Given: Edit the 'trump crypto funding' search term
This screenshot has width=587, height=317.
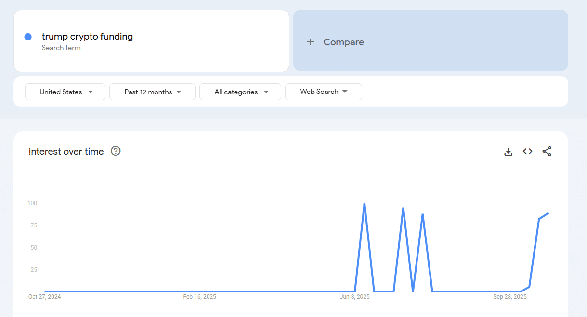Looking at the screenshot, I should [x=87, y=37].
